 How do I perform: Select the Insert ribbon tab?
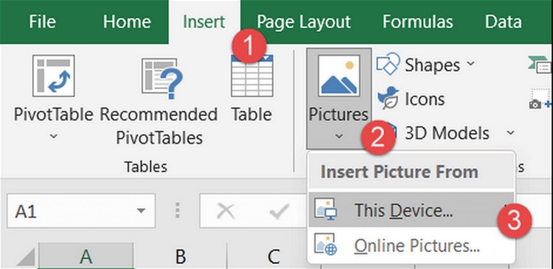coord(204,22)
